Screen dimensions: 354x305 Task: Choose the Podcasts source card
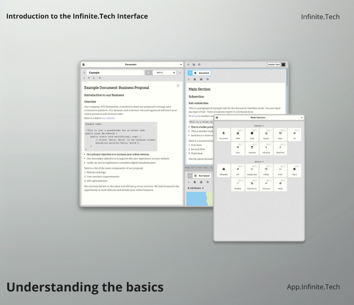click(x=252, y=185)
